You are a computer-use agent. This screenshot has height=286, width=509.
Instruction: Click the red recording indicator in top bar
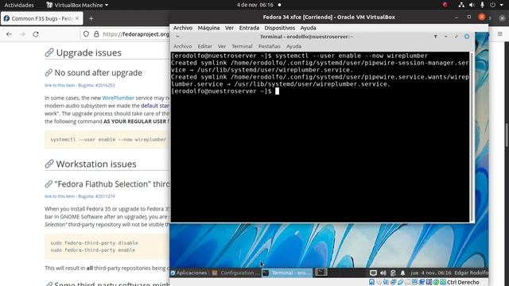coord(445,5)
